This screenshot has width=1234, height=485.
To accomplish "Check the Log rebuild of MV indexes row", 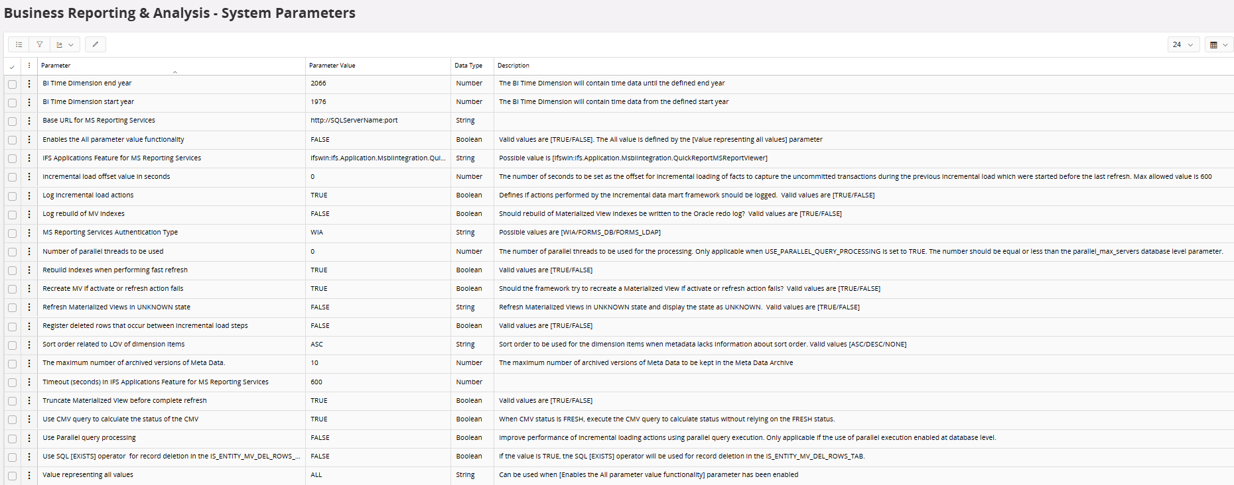I will pos(12,215).
